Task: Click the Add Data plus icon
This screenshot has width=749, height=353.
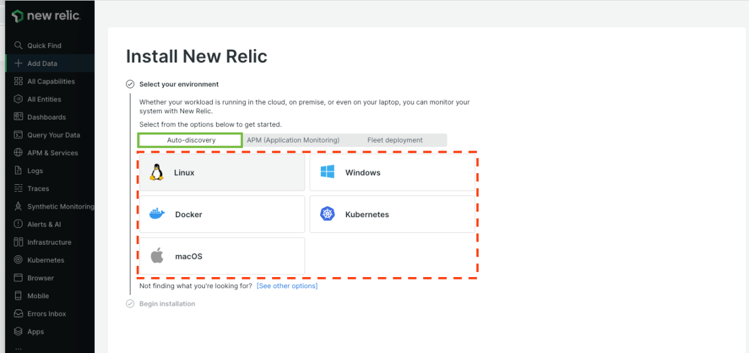Action: [x=18, y=64]
